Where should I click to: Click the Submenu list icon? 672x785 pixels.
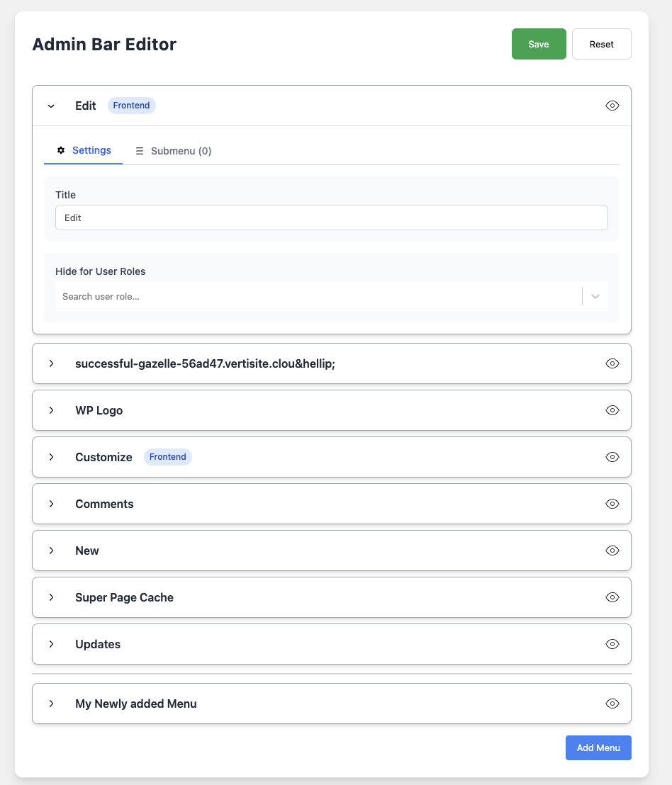(x=140, y=151)
